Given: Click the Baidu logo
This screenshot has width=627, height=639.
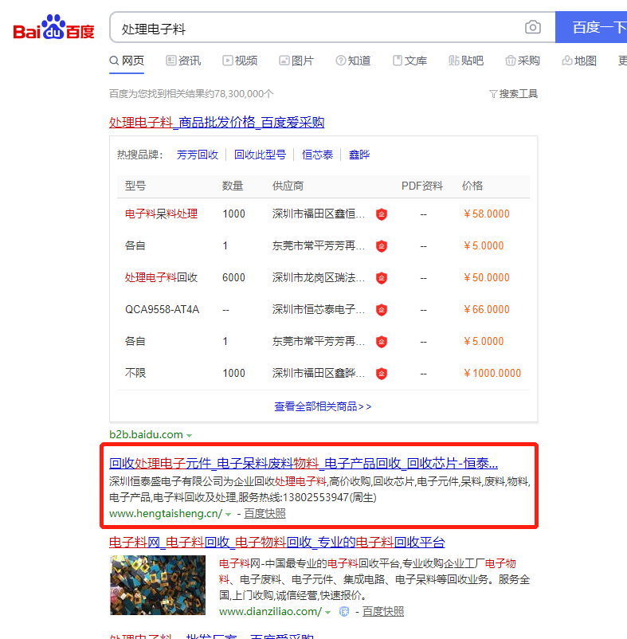Looking at the screenshot, I should [54, 27].
